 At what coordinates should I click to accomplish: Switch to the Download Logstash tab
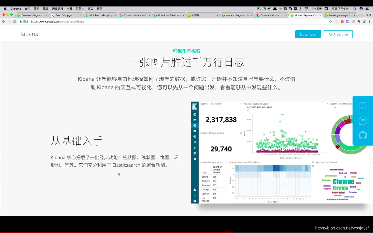[x=32, y=15]
